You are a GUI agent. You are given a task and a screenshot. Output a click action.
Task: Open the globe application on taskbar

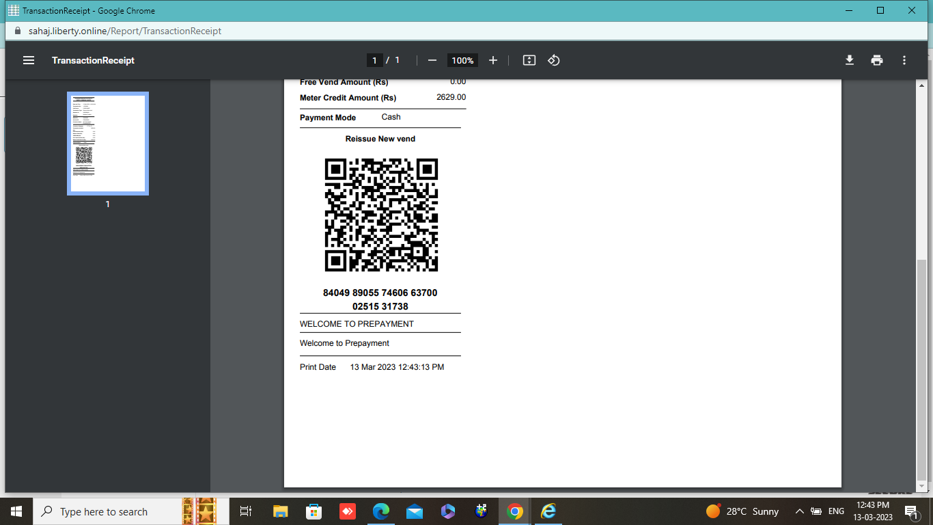point(482,511)
